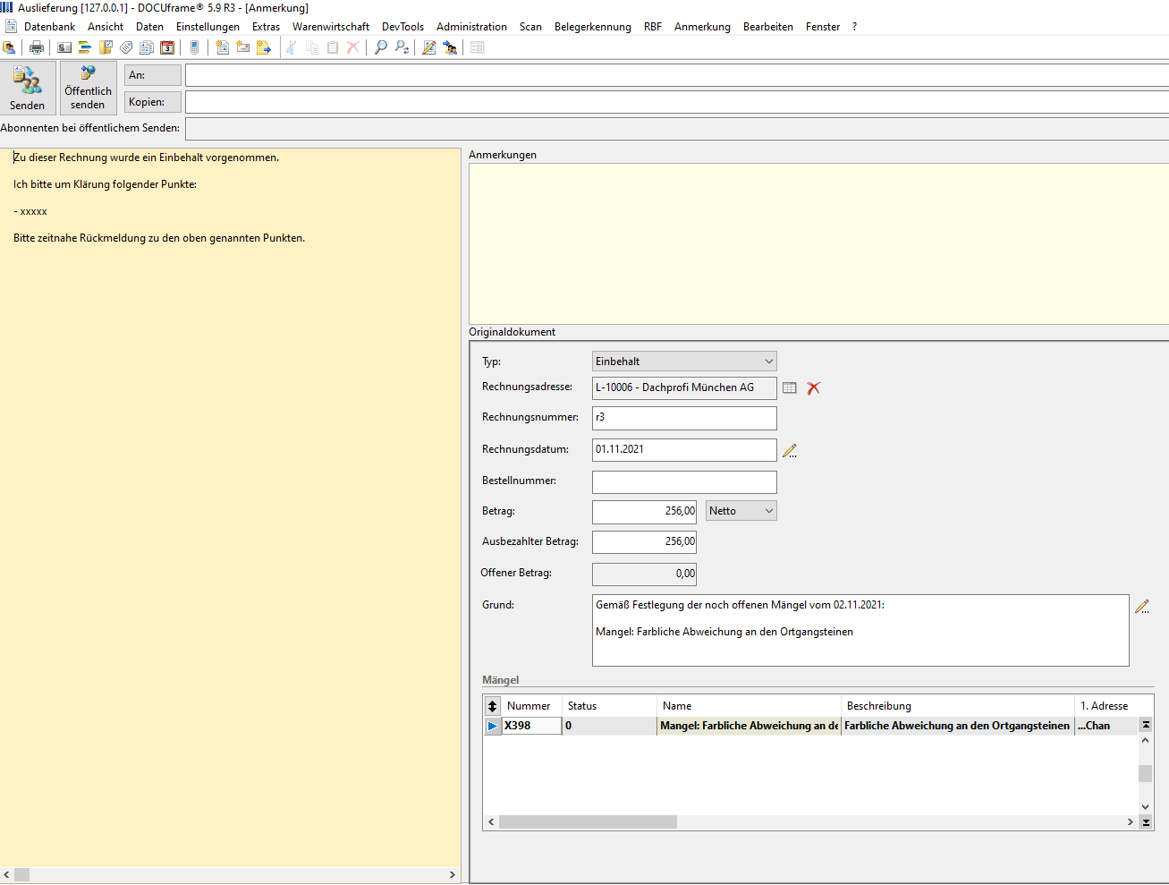Viewport: 1169px width, 885px height.
Task: Click the new document toolbar icon
Action: point(222,47)
